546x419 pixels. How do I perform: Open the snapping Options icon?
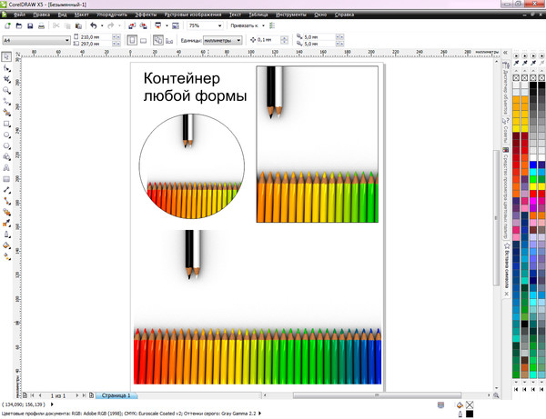click(x=272, y=25)
